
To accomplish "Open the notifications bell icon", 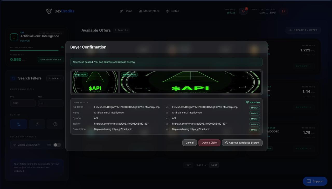I will click(x=243, y=11).
